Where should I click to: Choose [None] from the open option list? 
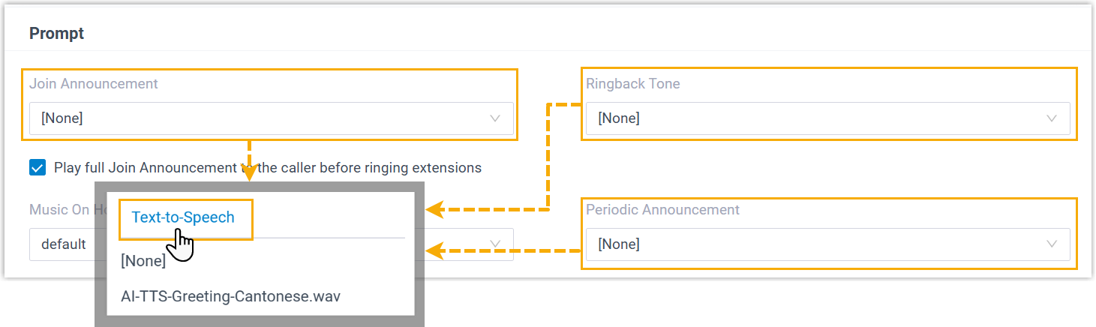click(x=143, y=261)
